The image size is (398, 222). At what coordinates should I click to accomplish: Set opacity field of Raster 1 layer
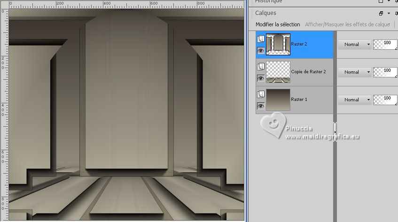(385, 100)
